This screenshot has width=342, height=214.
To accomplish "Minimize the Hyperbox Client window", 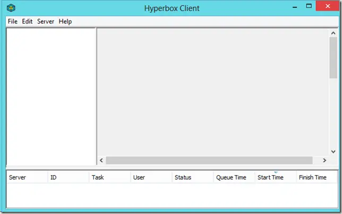I will click(295, 6).
